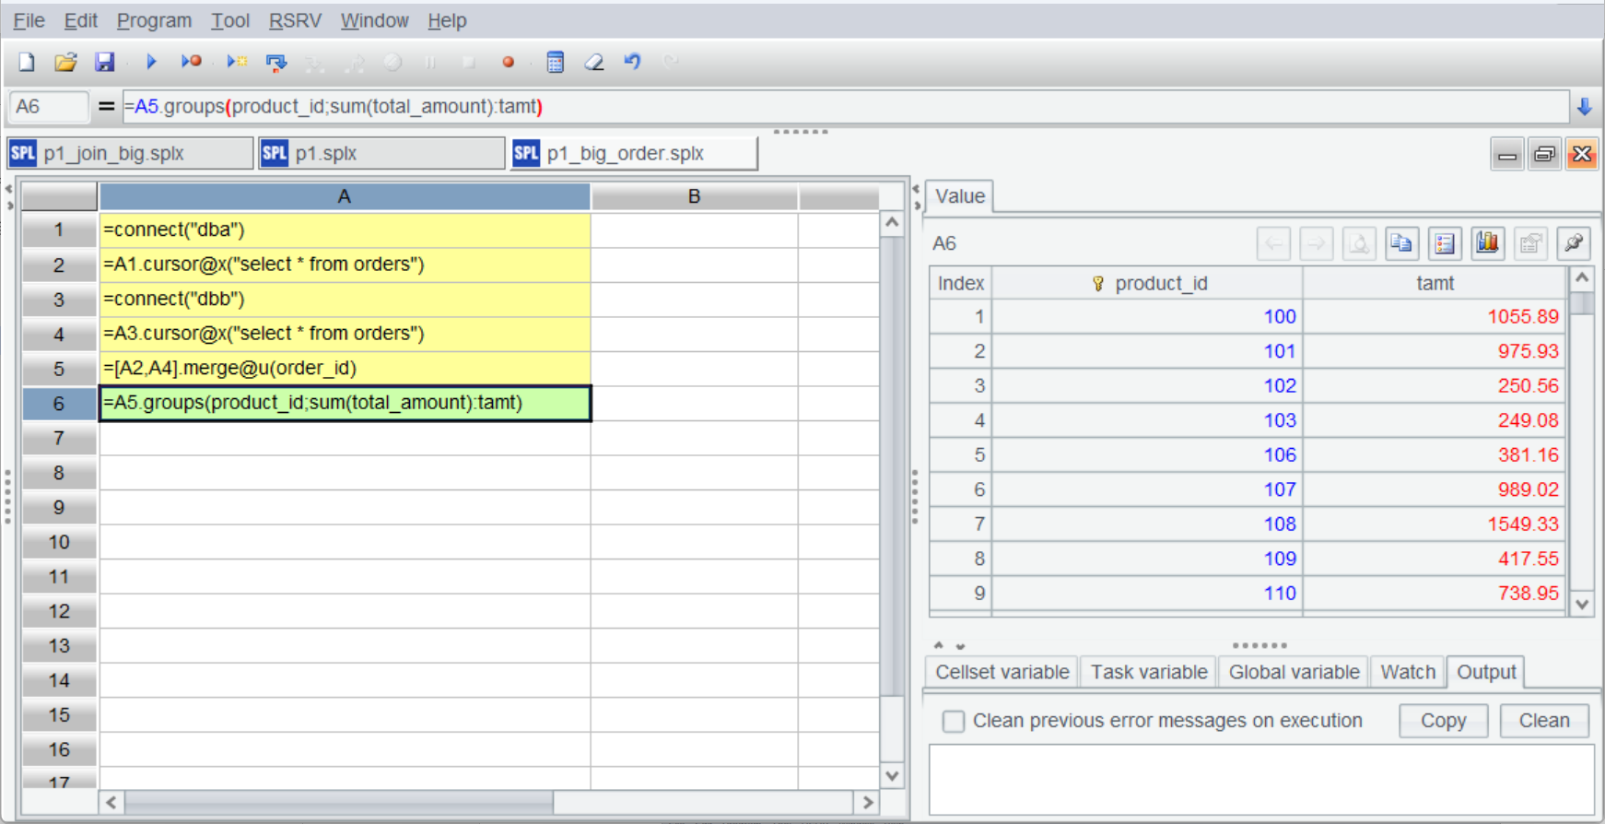This screenshot has width=1605, height=824.
Task: Click the copy icon in the Value panel
Action: tap(1400, 243)
